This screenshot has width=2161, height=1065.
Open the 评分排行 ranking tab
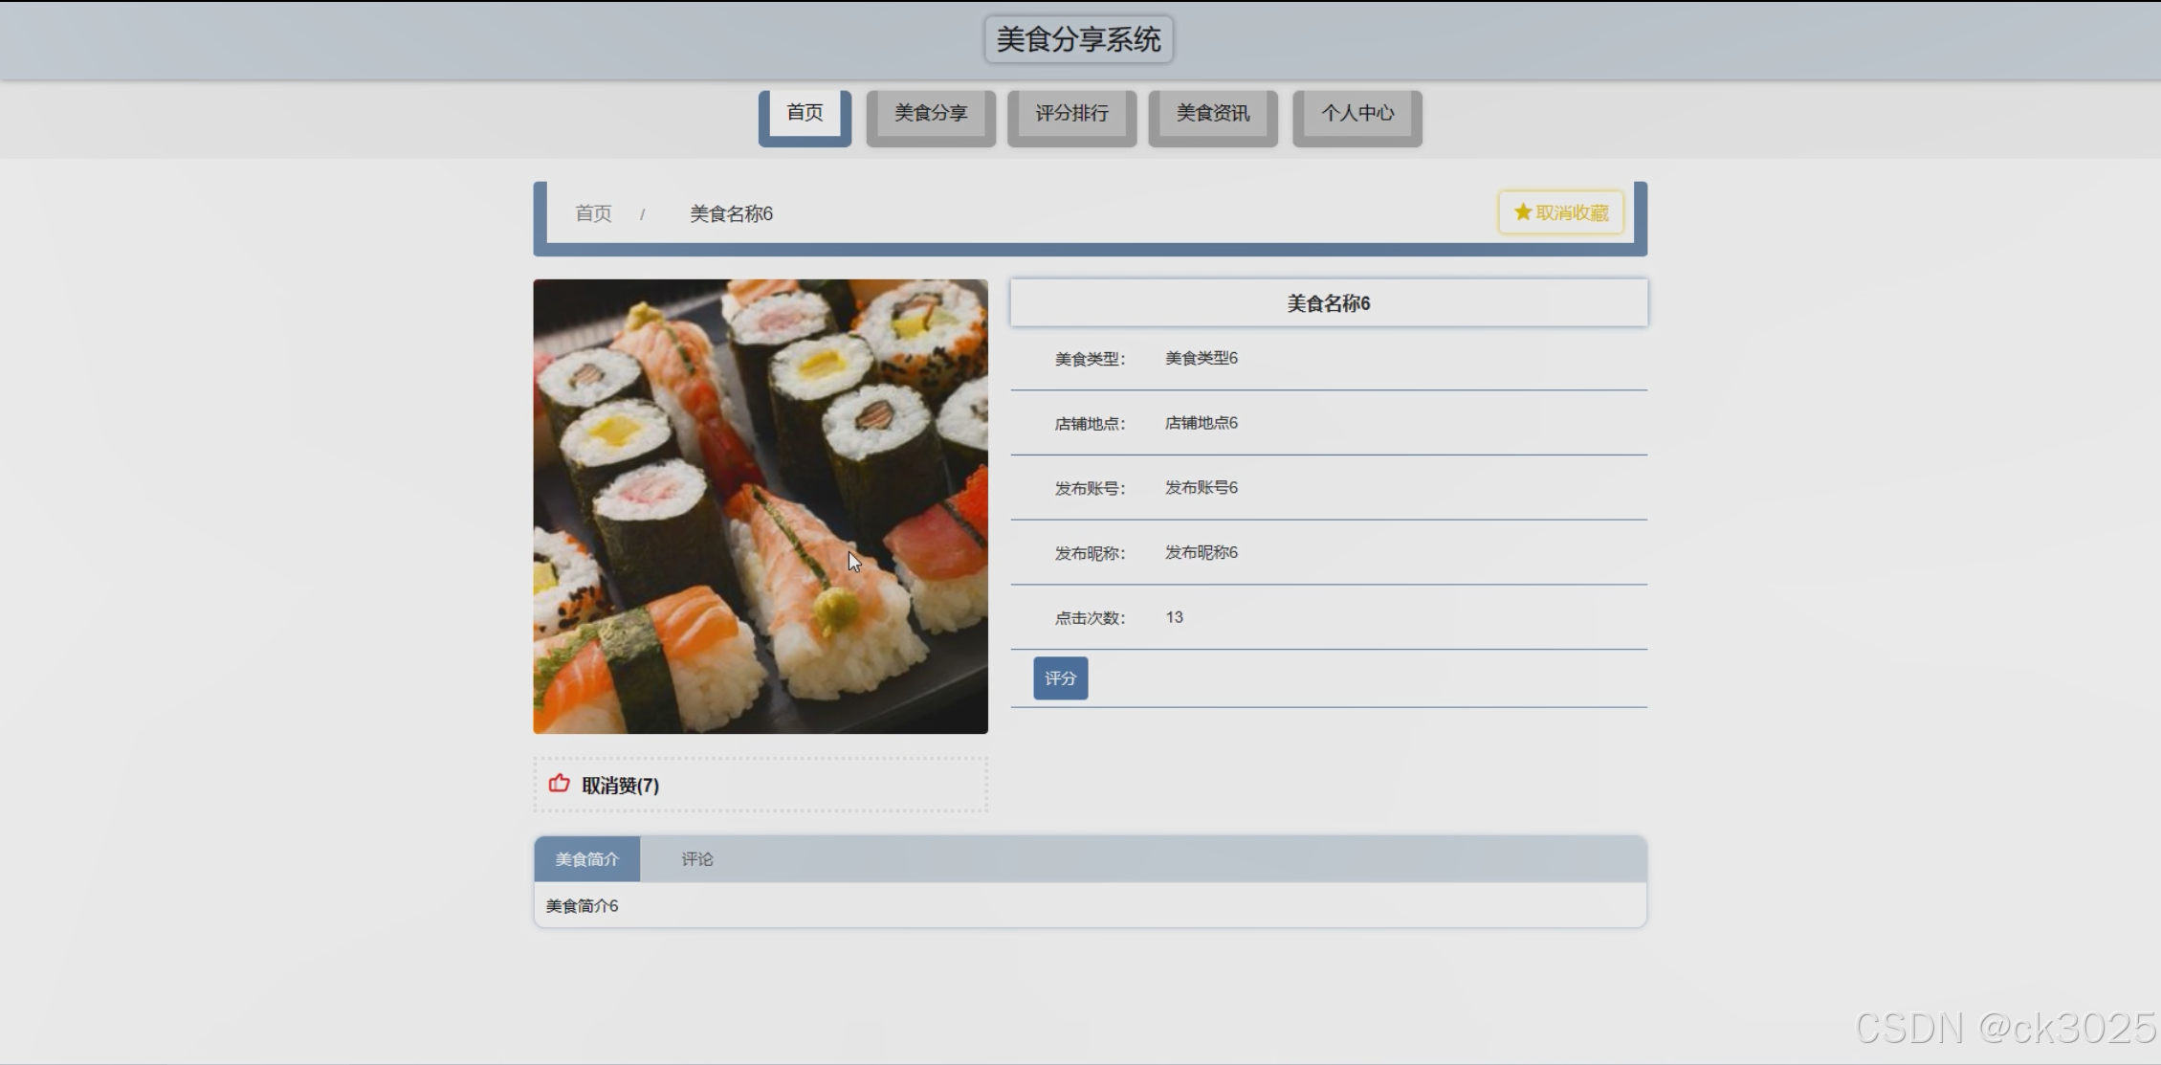click(1071, 113)
